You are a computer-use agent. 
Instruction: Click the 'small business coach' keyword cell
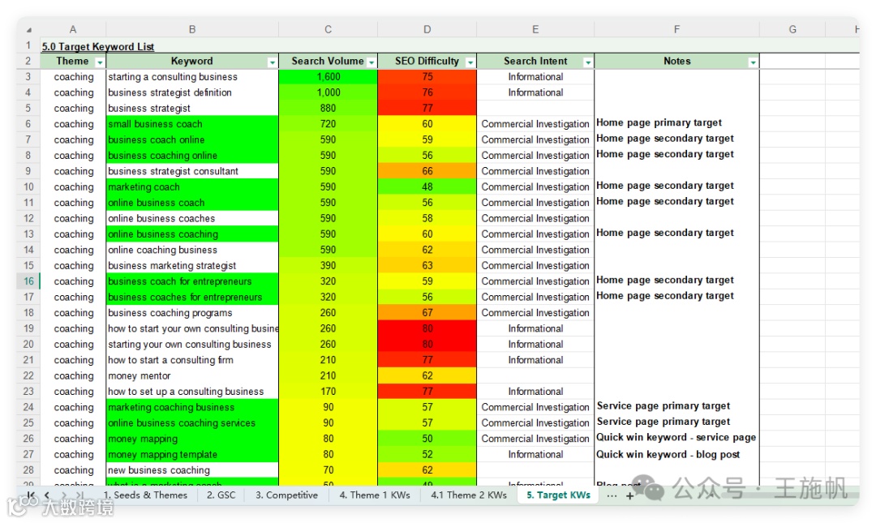click(192, 124)
